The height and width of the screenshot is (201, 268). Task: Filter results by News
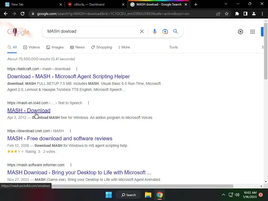pyautogui.click(x=77, y=47)
